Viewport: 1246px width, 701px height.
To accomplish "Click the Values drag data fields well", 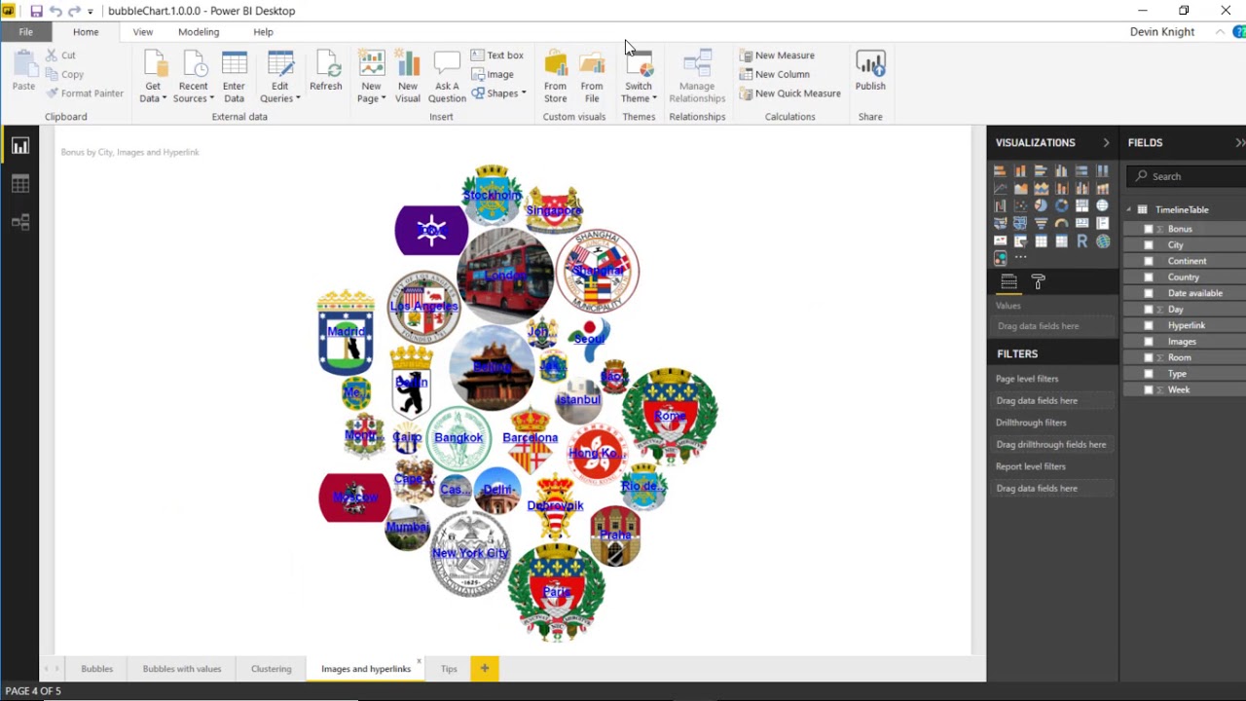I will (x=1053, y=326).
